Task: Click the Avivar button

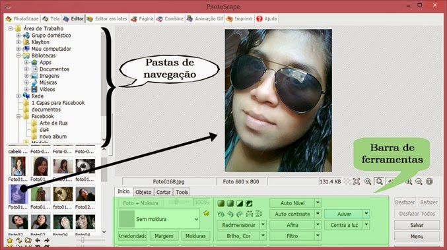Action: [x=344, y=214]
